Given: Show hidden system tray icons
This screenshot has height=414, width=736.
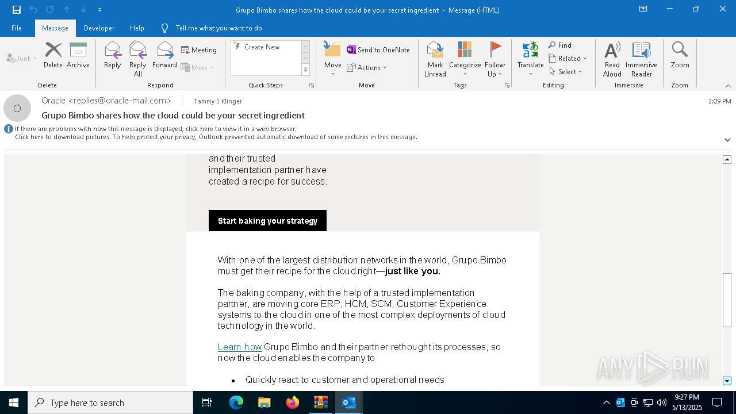Looking at the screenshot, I should [606, 402].
